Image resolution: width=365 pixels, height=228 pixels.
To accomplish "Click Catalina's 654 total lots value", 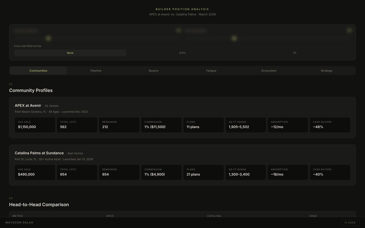I will [63, 174].
